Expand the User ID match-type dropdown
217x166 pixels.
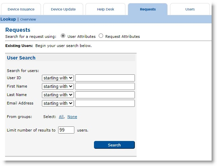[x=58, y=78]
